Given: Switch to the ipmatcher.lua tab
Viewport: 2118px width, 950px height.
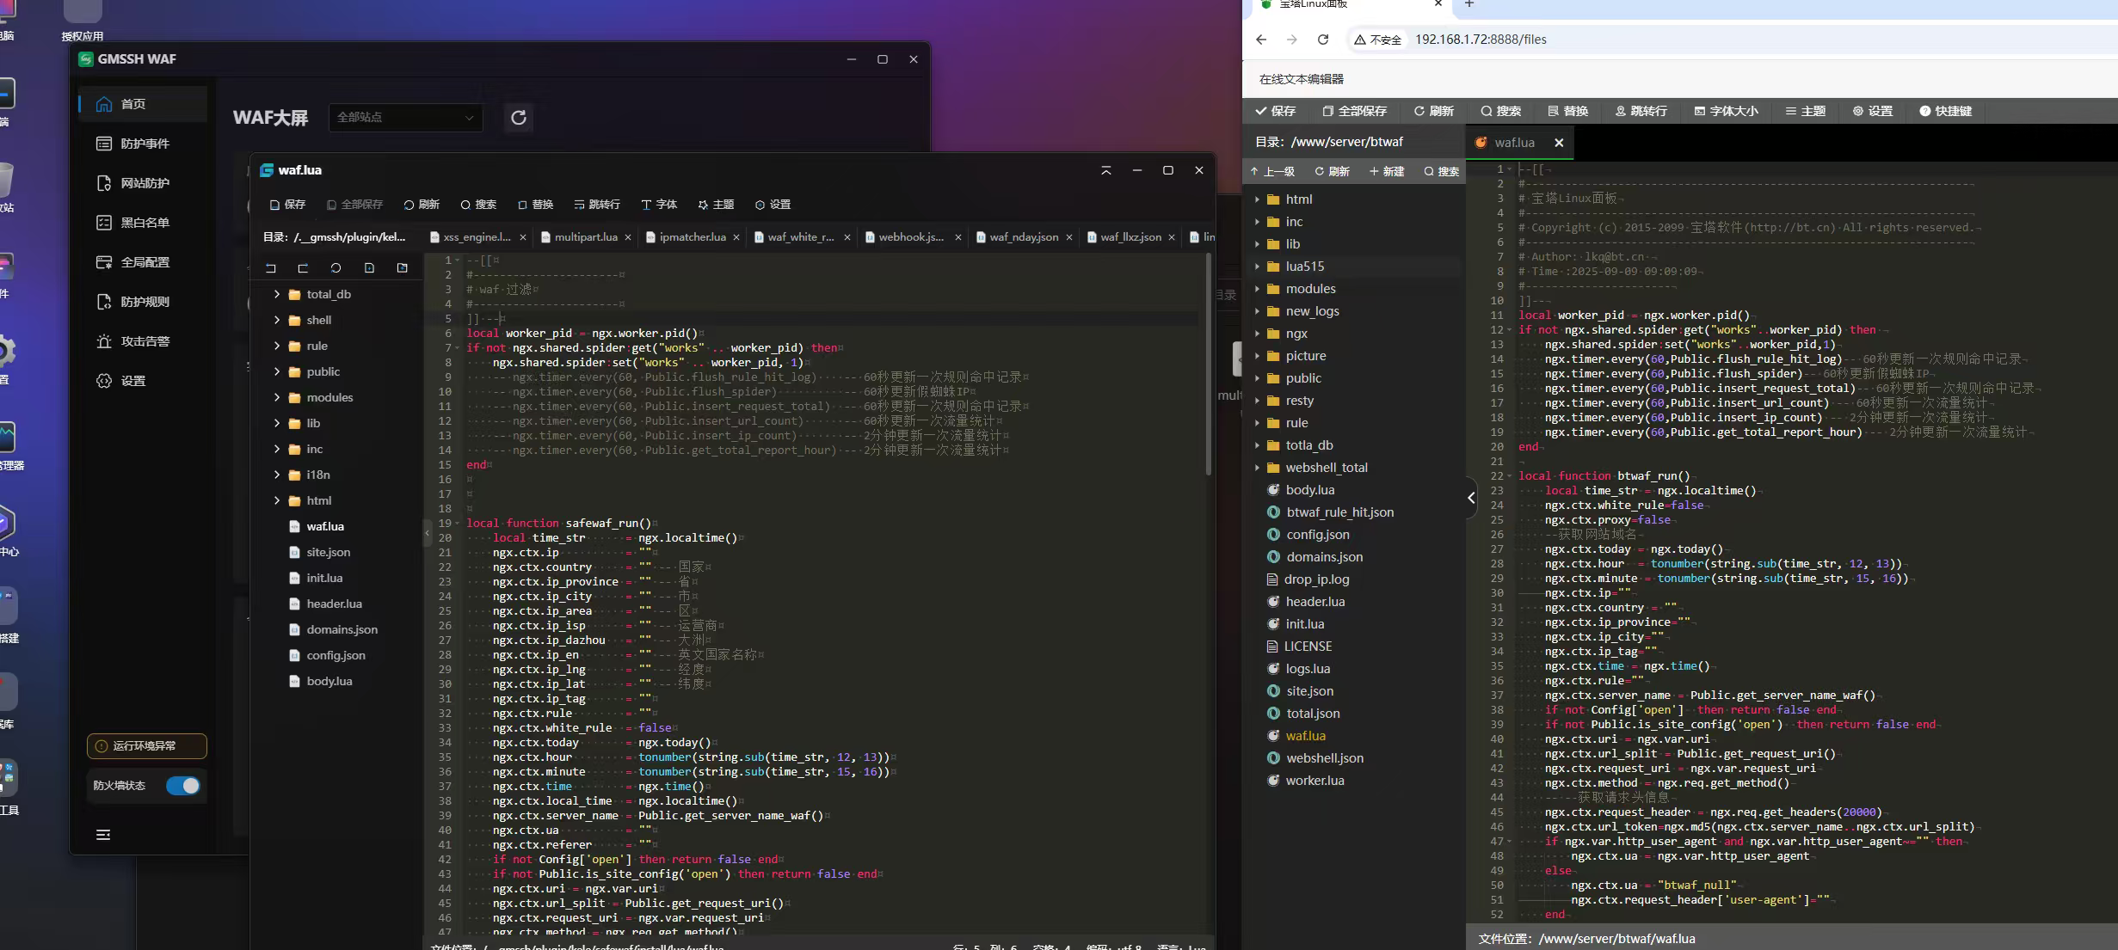Looking at the screenshot, I should pyautogui.click(x=691, y=237).
